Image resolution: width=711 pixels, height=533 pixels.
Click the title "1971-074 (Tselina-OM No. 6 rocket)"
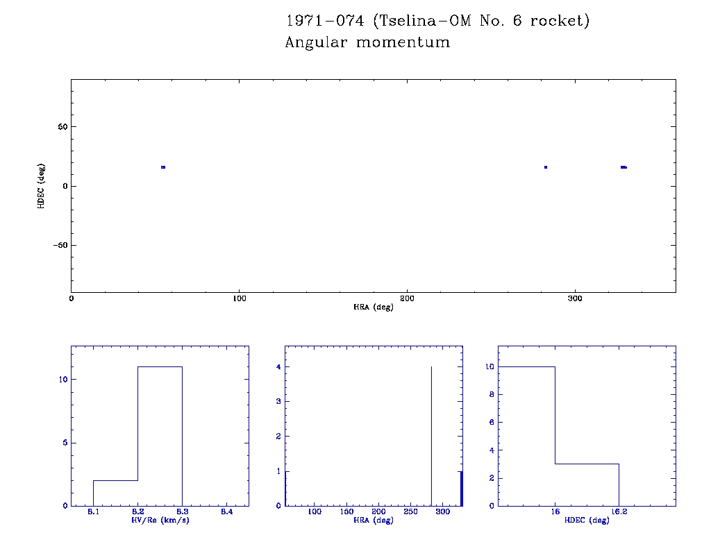tap(437, 21)
